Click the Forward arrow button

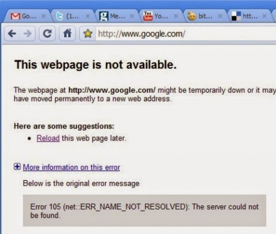coord(27,33)
